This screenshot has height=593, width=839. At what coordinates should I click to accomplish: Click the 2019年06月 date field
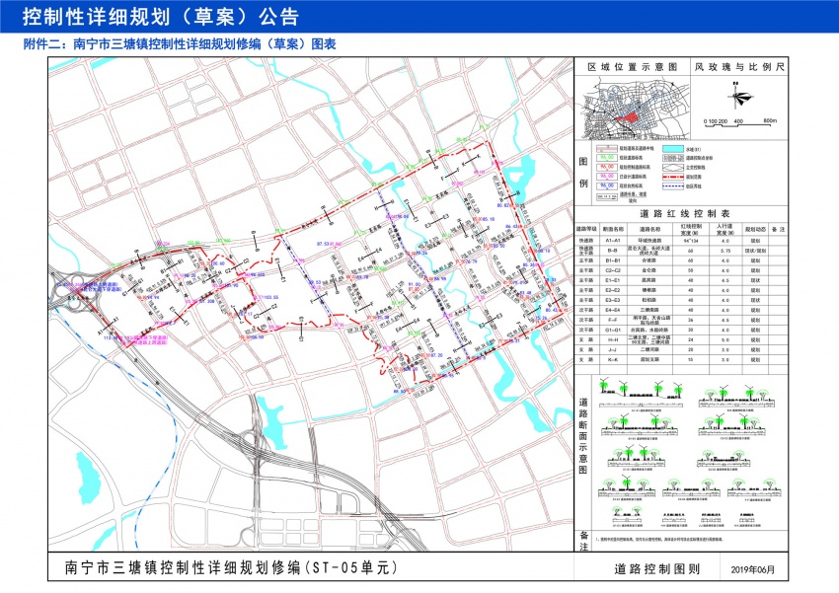click(752, 569)
